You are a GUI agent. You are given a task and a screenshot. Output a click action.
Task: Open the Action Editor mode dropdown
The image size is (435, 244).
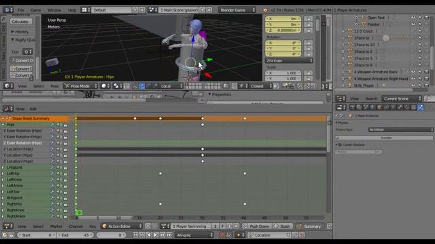(122, 226)
